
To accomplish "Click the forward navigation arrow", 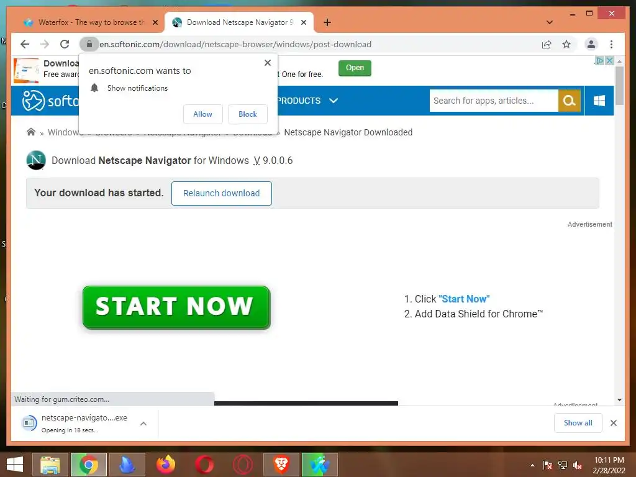I will [x=45, y=44].
